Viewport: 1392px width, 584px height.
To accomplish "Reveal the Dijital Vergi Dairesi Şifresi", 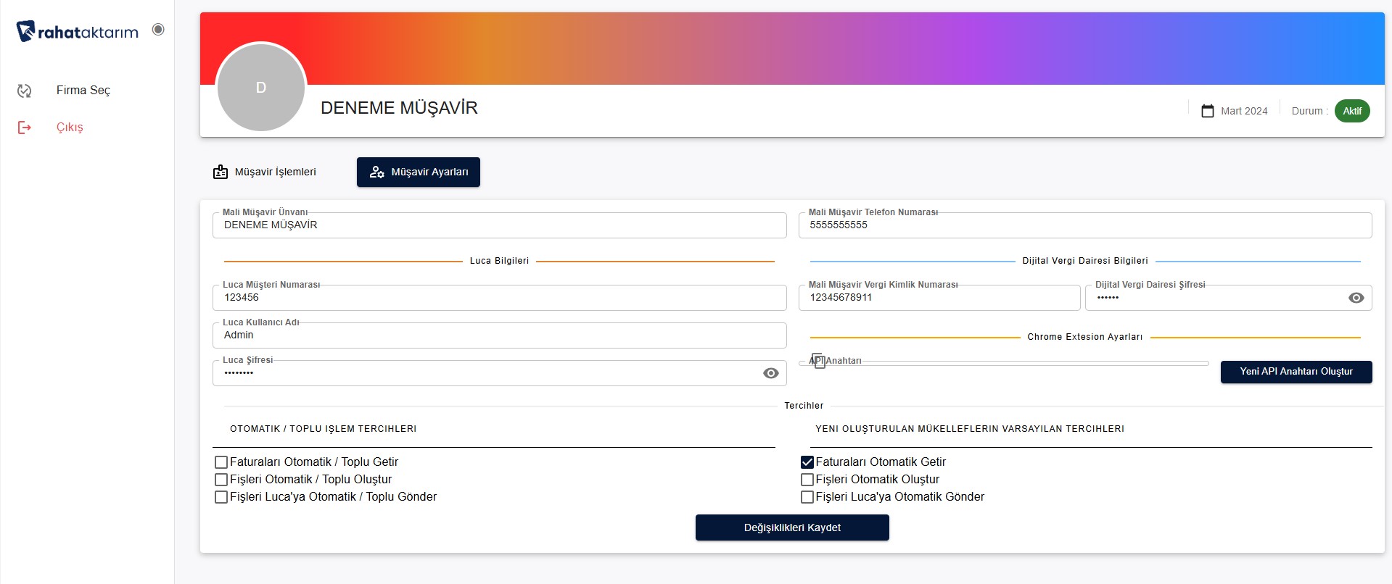I will click(x=1356, y=298).
